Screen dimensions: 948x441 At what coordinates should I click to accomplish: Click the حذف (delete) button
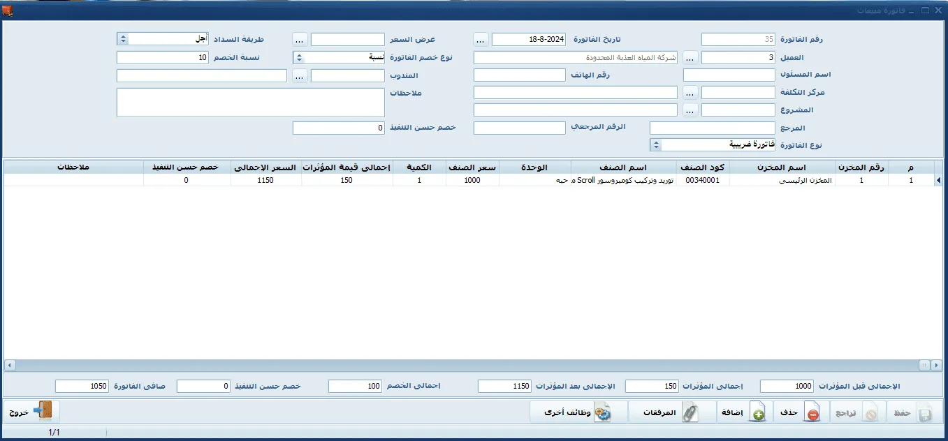point(800,413)
